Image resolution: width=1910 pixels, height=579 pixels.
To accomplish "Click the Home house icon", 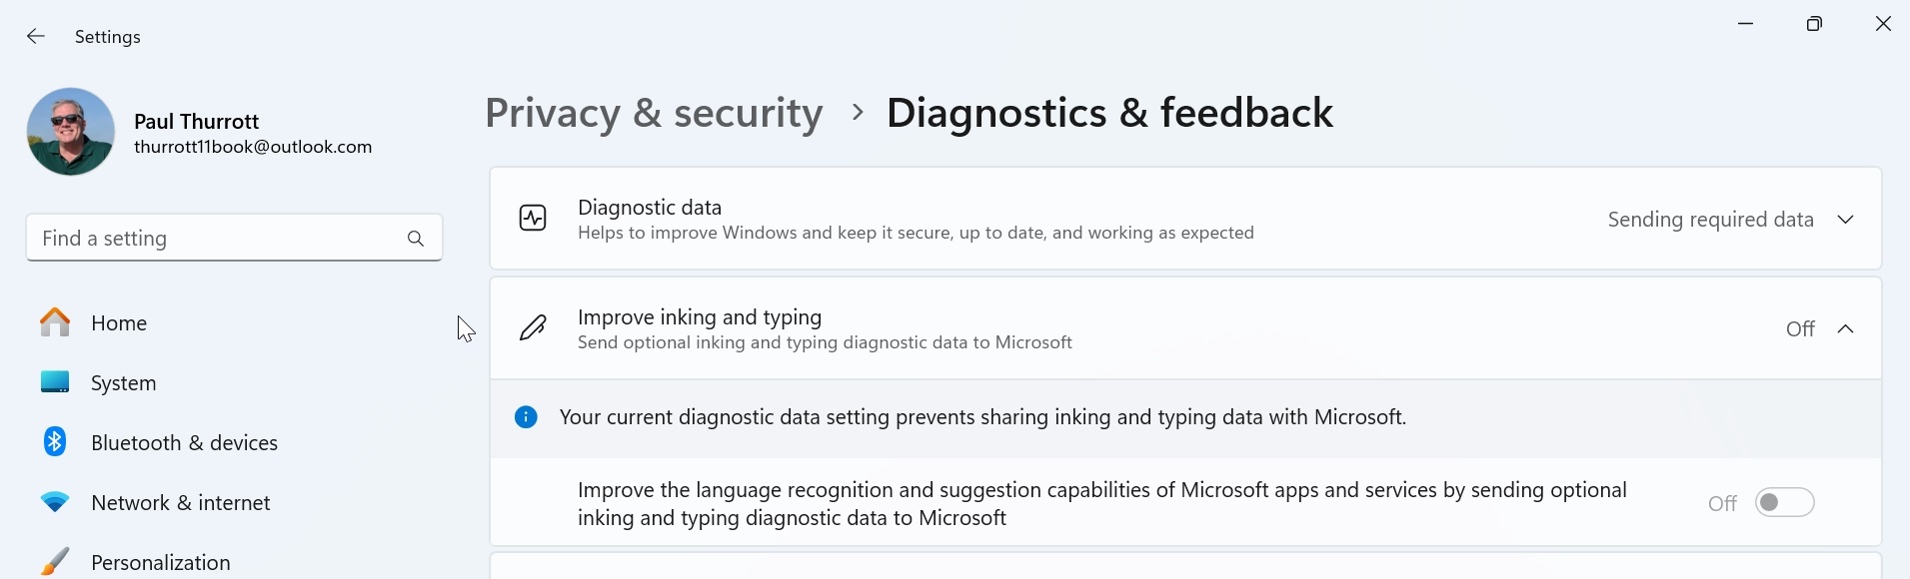I will click(x=55, y=322).
